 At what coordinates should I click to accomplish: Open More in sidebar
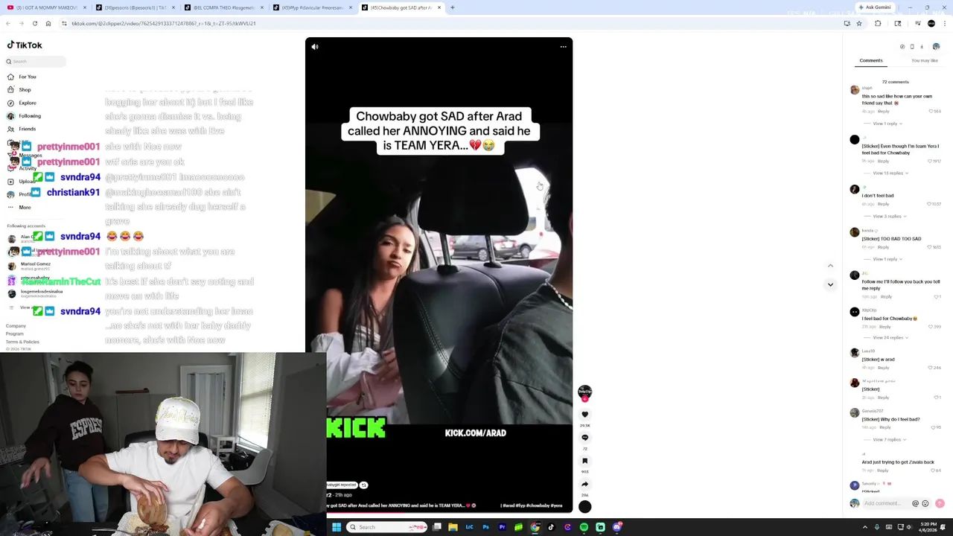[x=20, y=207]
